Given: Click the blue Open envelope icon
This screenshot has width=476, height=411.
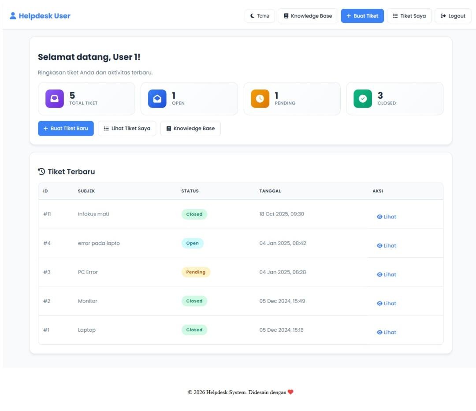Looking at the screenshot, I should point(157,99).
